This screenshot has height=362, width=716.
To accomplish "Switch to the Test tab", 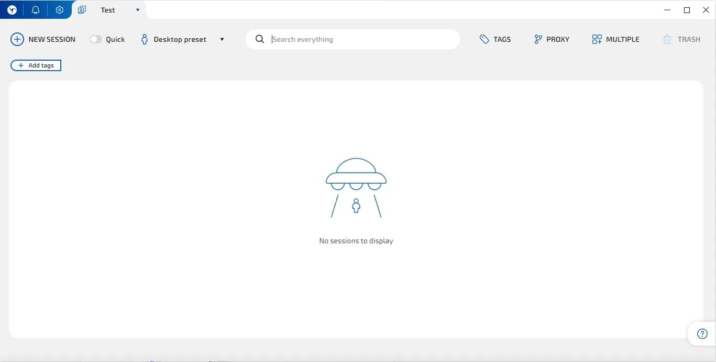I will tap(108, 10).
